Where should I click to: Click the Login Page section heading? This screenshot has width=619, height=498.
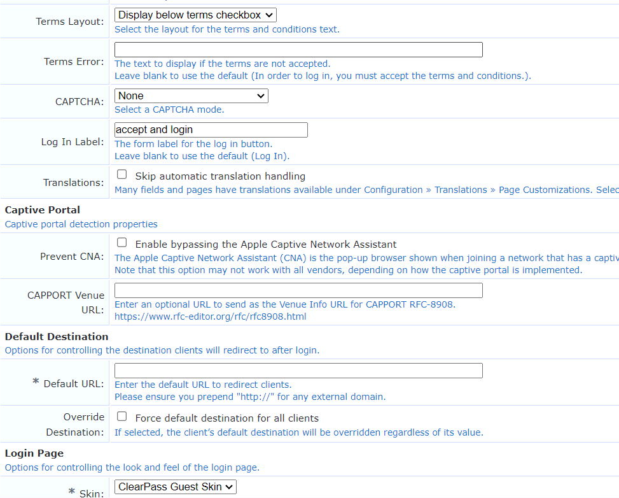pos(34,453)
